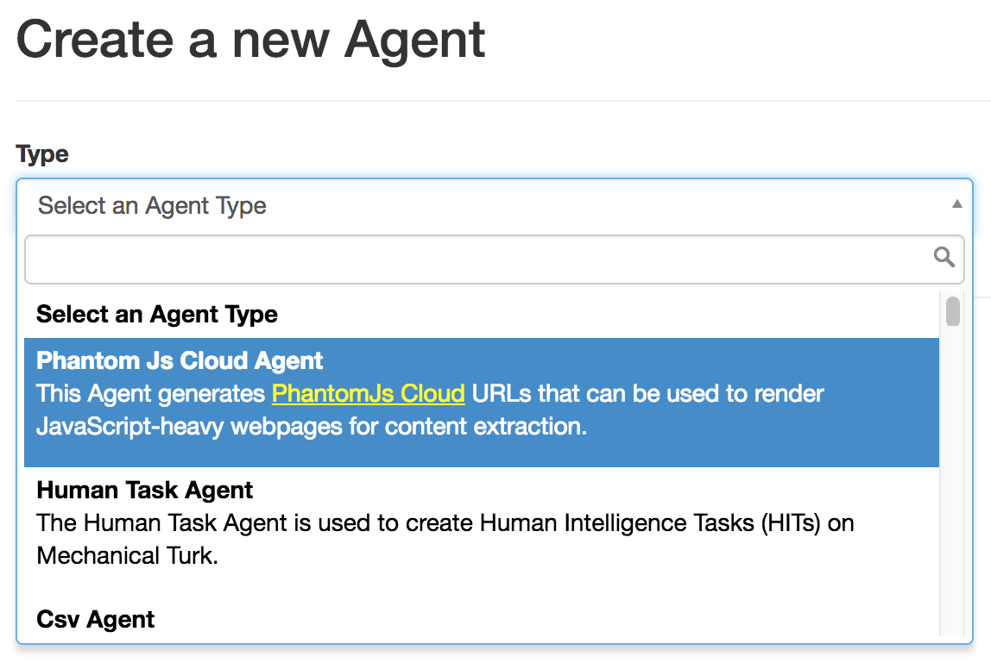The height and width of the screenshot is (669, 991).
Task: Click the Create a new Agent heading
Action: (x=250, y=40)
